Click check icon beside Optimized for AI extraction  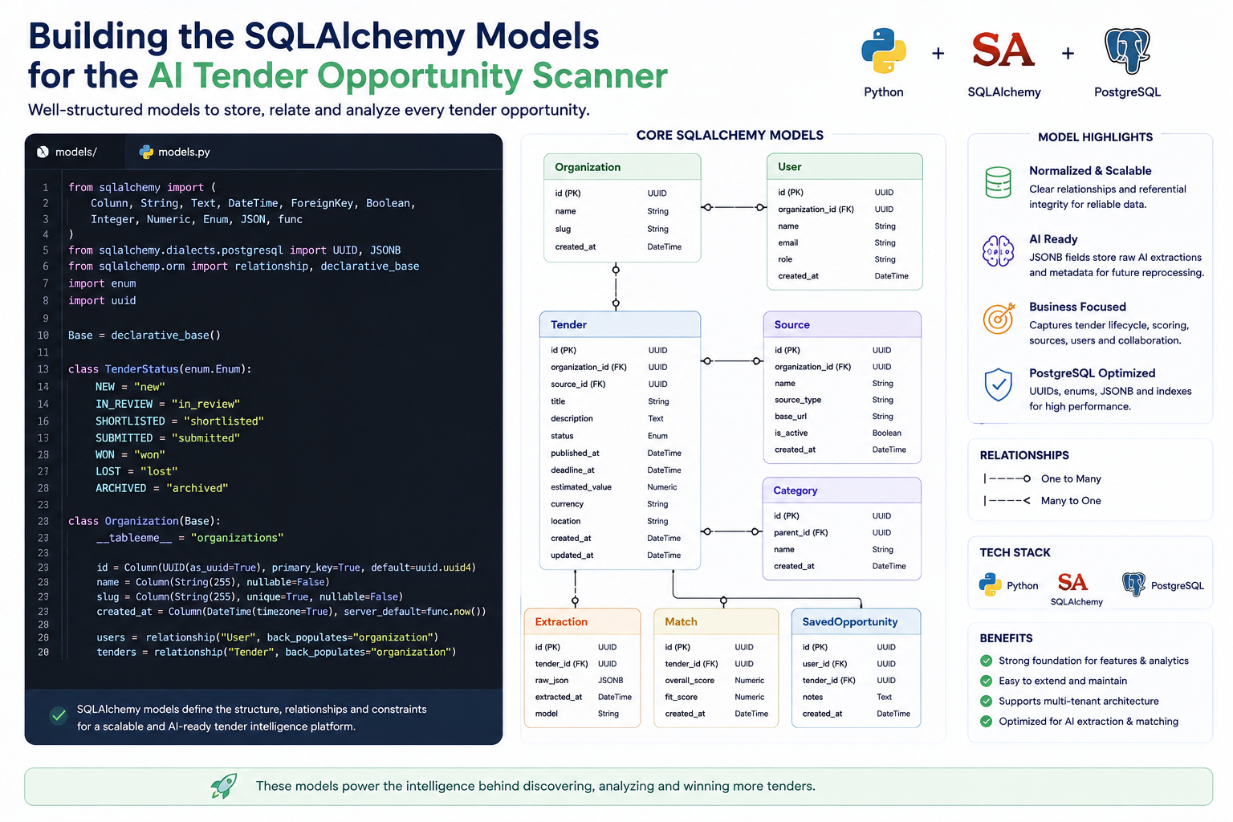[x=986, y=721]
